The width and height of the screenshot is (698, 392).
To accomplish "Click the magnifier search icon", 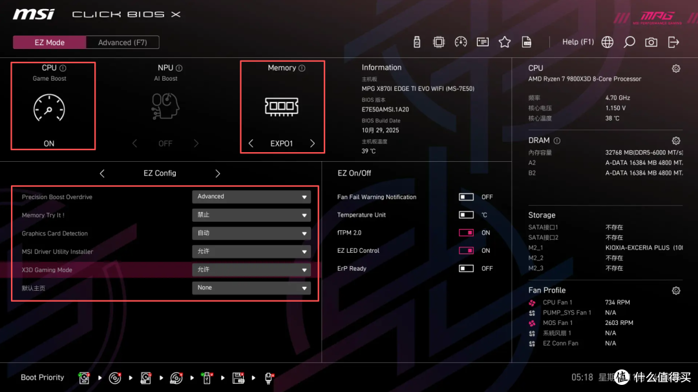I will click(629, 42).
